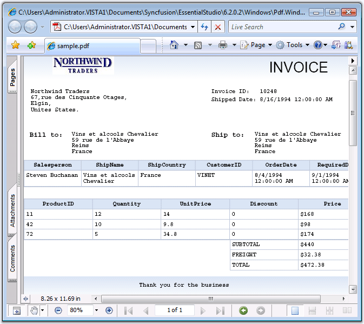Image resolution: width=364 pixels, height=324 pixels.
Task: Click the green Previous View arrow
Action: (243, 310)
